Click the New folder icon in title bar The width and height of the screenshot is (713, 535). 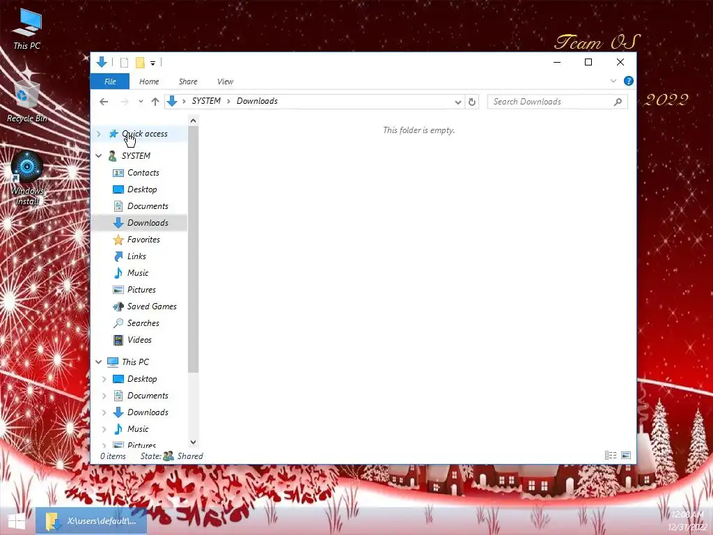click(140, 63)
